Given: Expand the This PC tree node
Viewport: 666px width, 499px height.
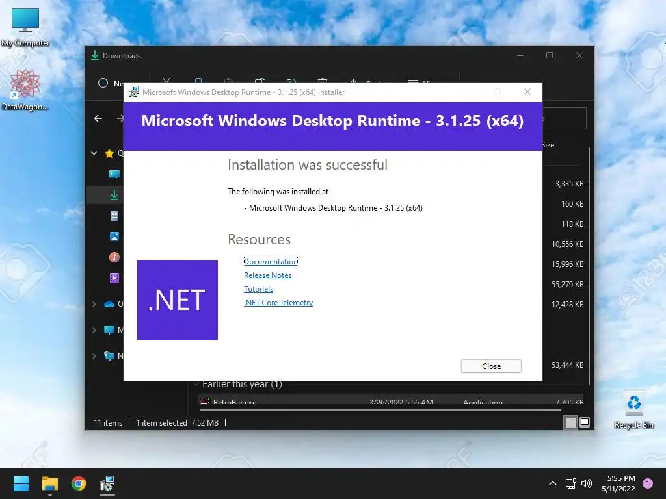Looking at the screenshot, I should 94,329.
